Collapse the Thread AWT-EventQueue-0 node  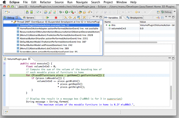[x=12, y=22]
